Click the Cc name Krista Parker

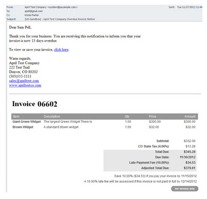(32, 15)
